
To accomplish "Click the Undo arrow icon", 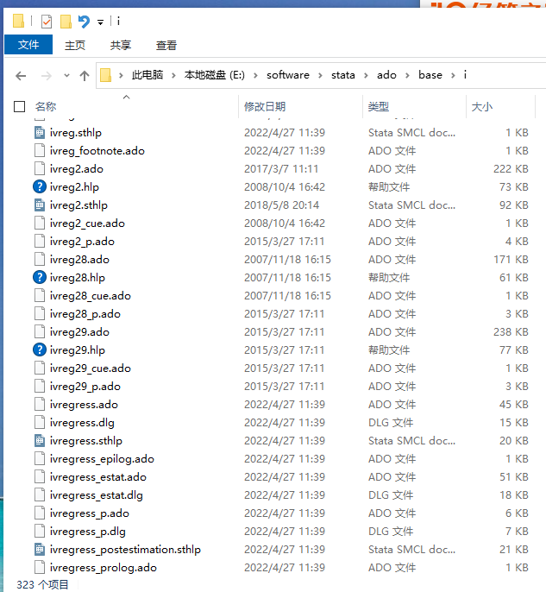I will click(84, 22).
